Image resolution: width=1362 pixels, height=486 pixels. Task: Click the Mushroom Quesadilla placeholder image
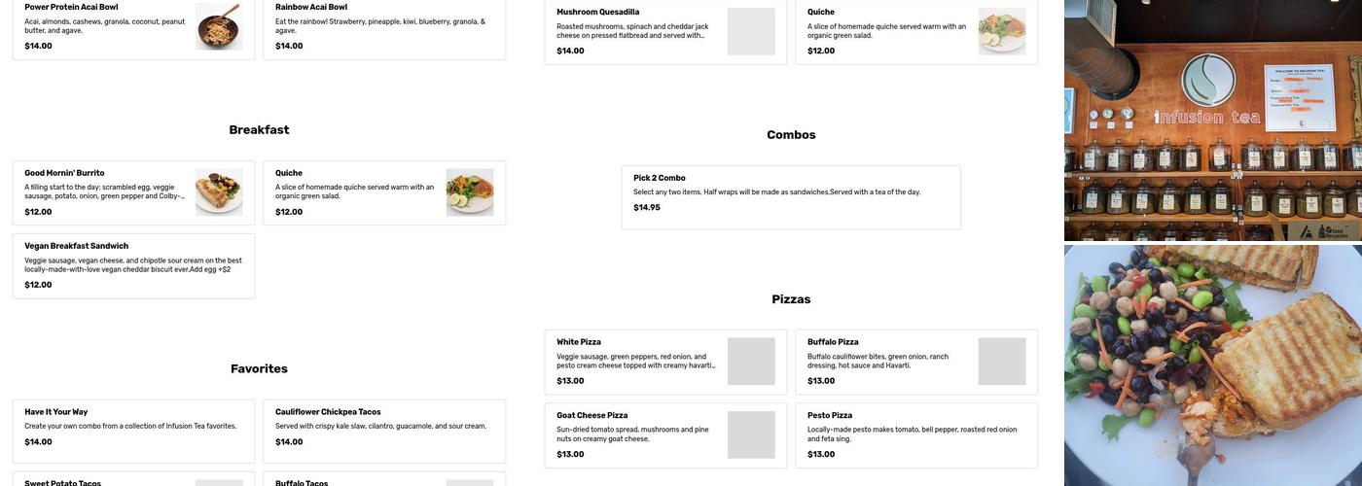pyautogui.click(x=751, y=32)
